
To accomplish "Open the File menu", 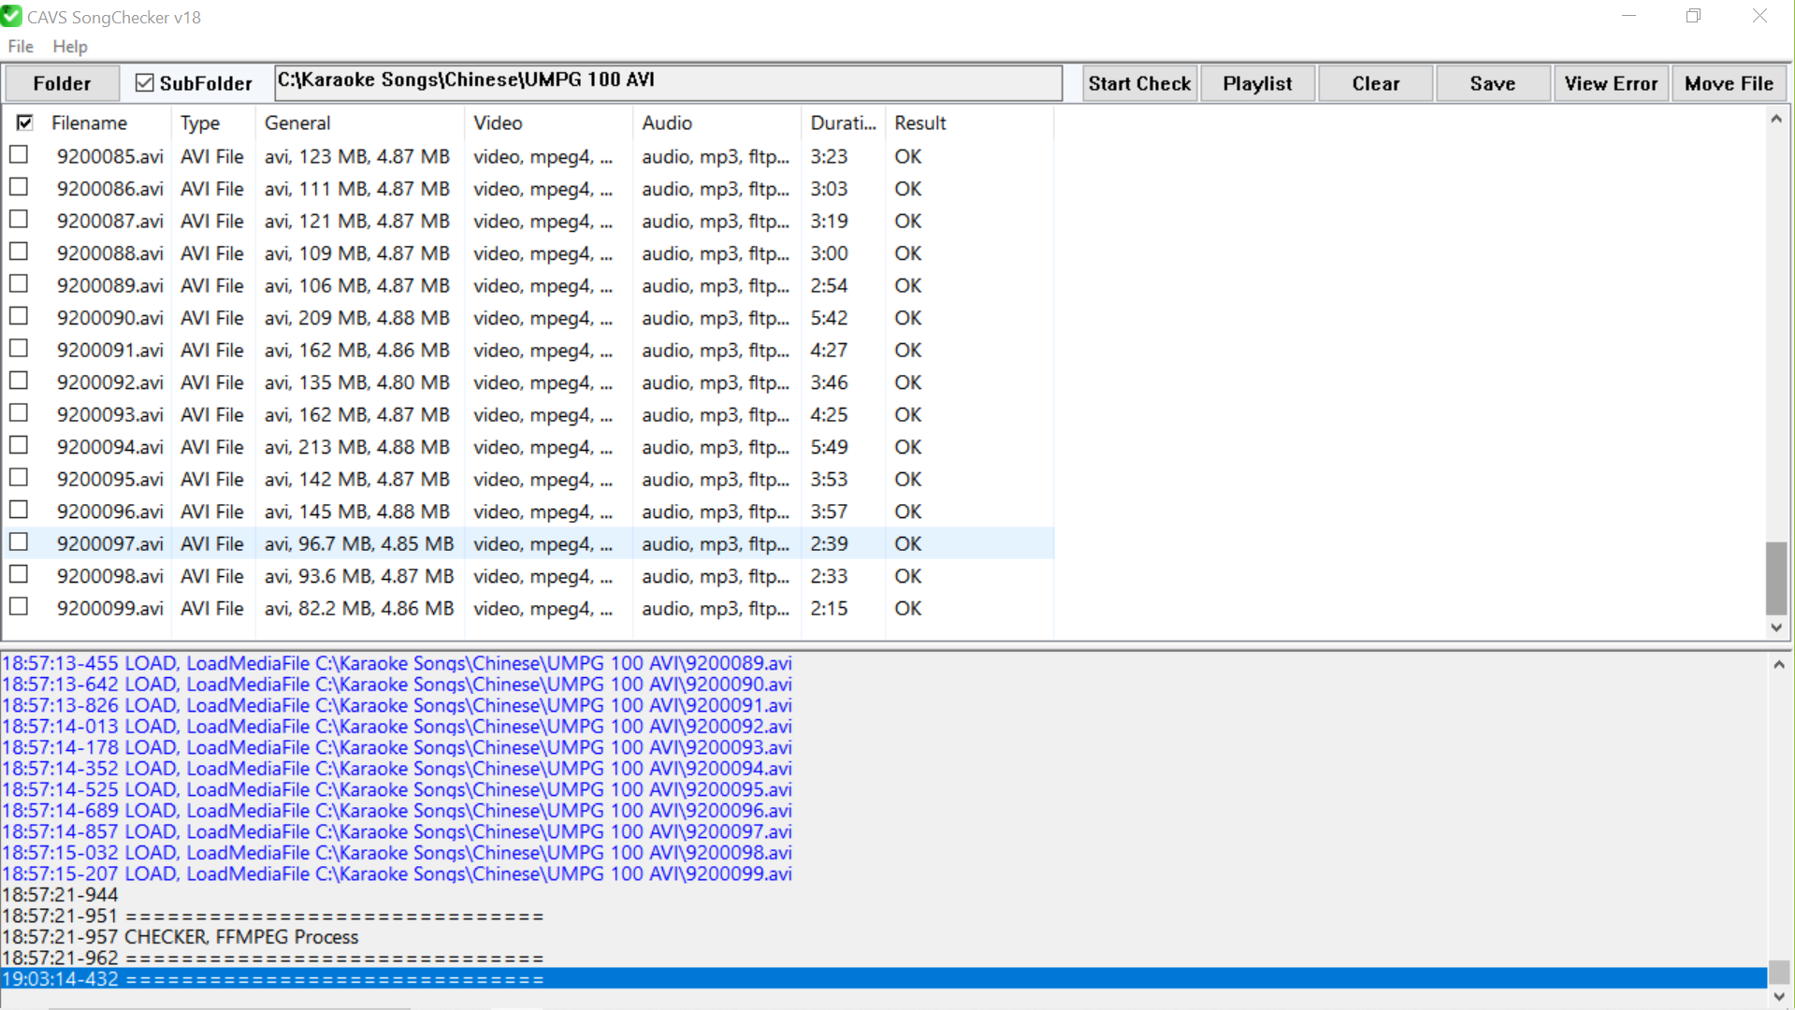I will pyautogui.click(x=21, y=47).
